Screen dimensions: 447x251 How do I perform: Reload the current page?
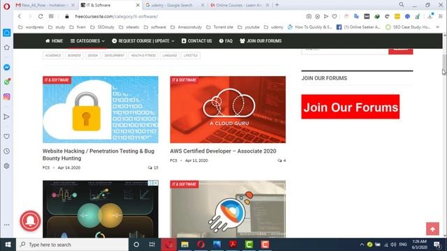[41, 17]
